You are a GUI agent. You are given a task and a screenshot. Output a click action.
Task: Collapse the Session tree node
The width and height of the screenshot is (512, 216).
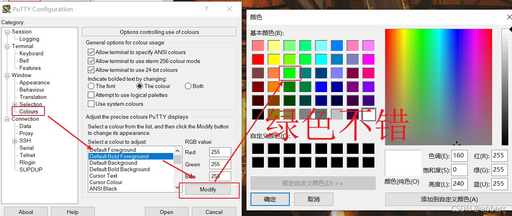pos(7,32)
